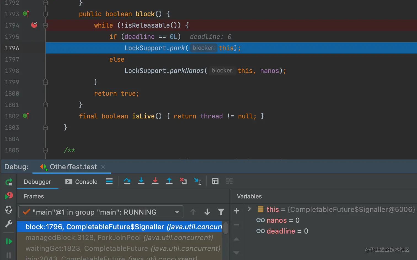Click Run to Cursor icon

198,181
